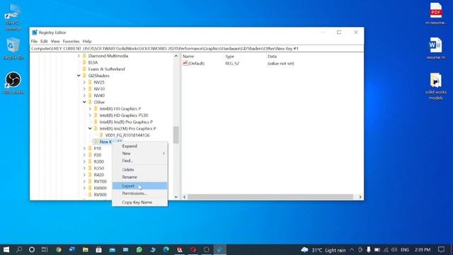
Task: Select V001_FG_R1018144156 key
Action: click(x=127, y=135)
